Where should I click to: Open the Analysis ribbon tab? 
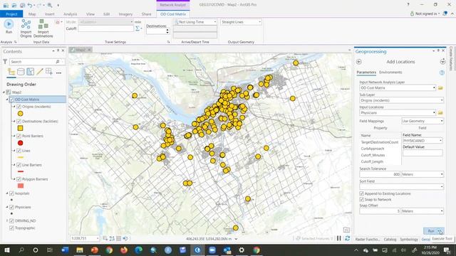tap(70, 14)
